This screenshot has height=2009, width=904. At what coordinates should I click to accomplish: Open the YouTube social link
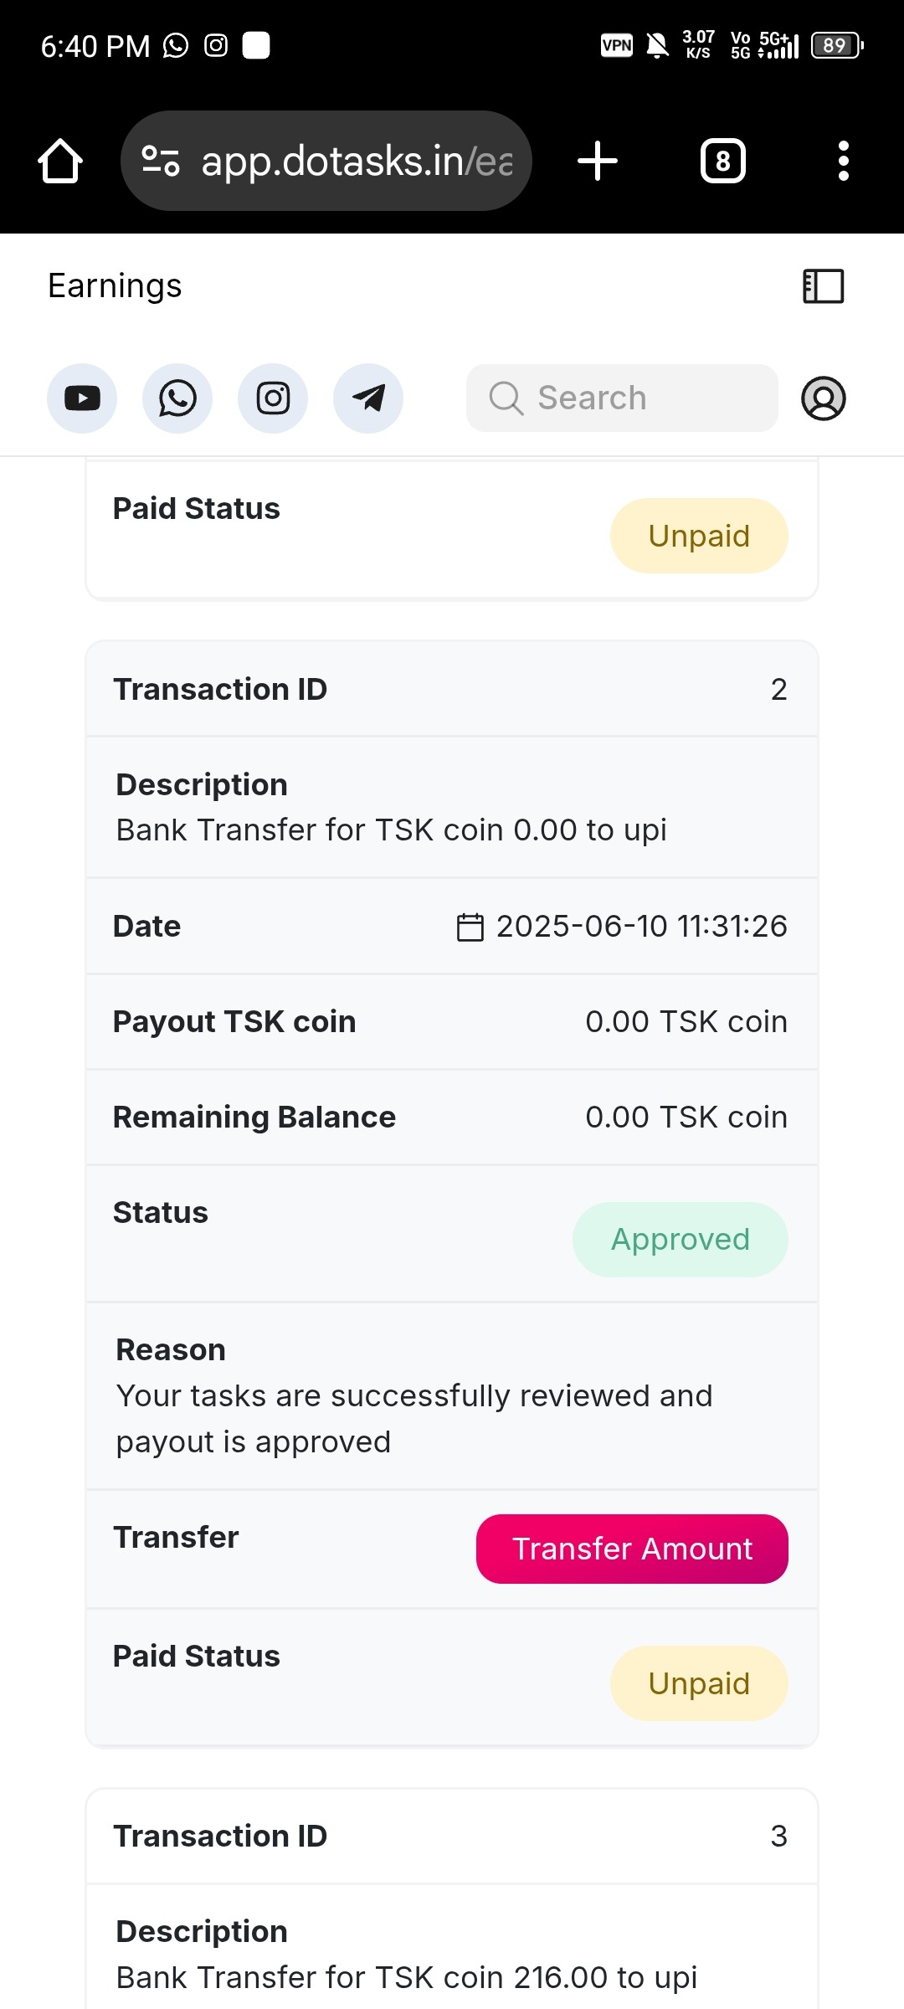tap(82, 398)
